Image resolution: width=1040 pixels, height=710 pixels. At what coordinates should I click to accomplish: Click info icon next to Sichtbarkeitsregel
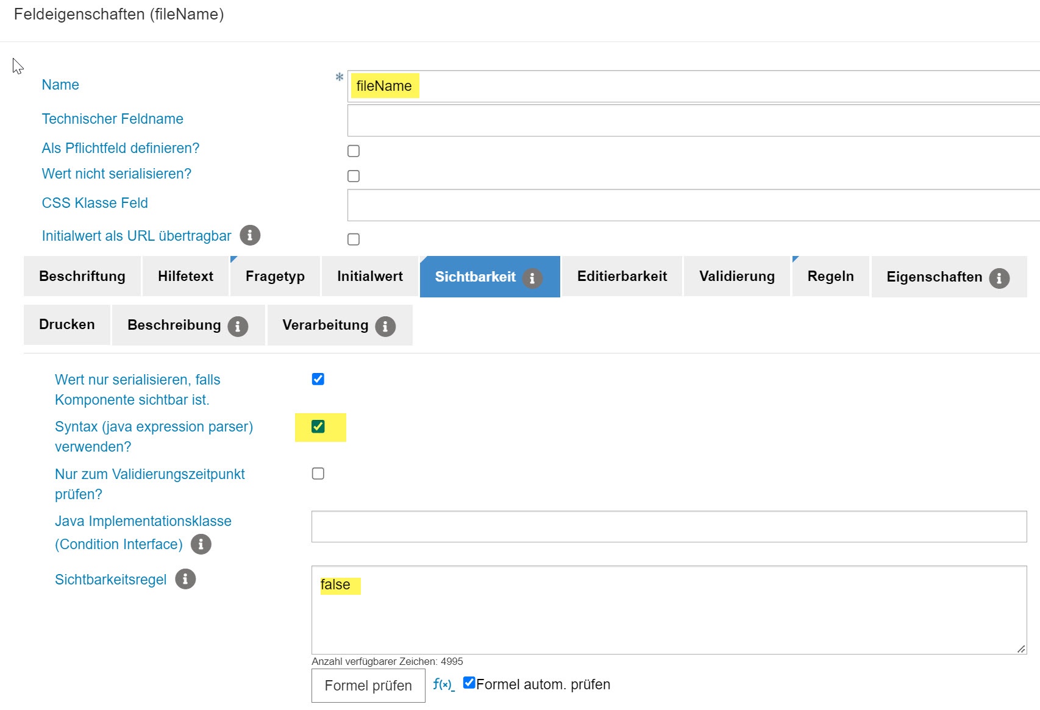pyautogui.click(x=185, y=579)
